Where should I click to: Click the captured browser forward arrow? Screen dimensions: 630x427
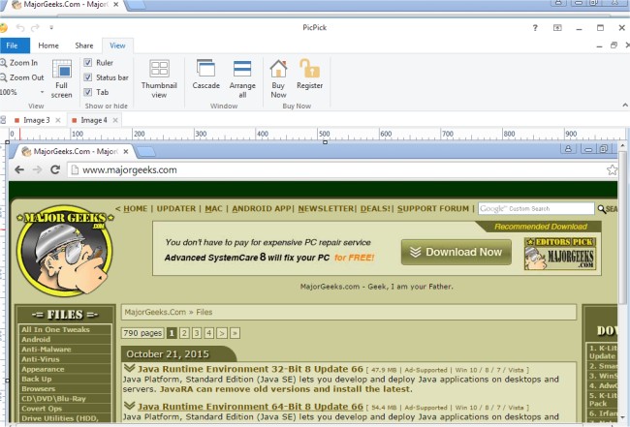37,169
